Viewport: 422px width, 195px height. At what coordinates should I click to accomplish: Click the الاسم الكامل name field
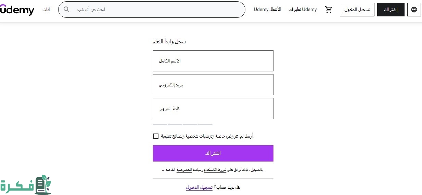pos(213,61)
